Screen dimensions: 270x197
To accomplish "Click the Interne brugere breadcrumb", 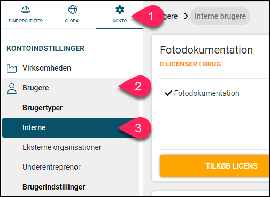I will [x=220, y=16].
